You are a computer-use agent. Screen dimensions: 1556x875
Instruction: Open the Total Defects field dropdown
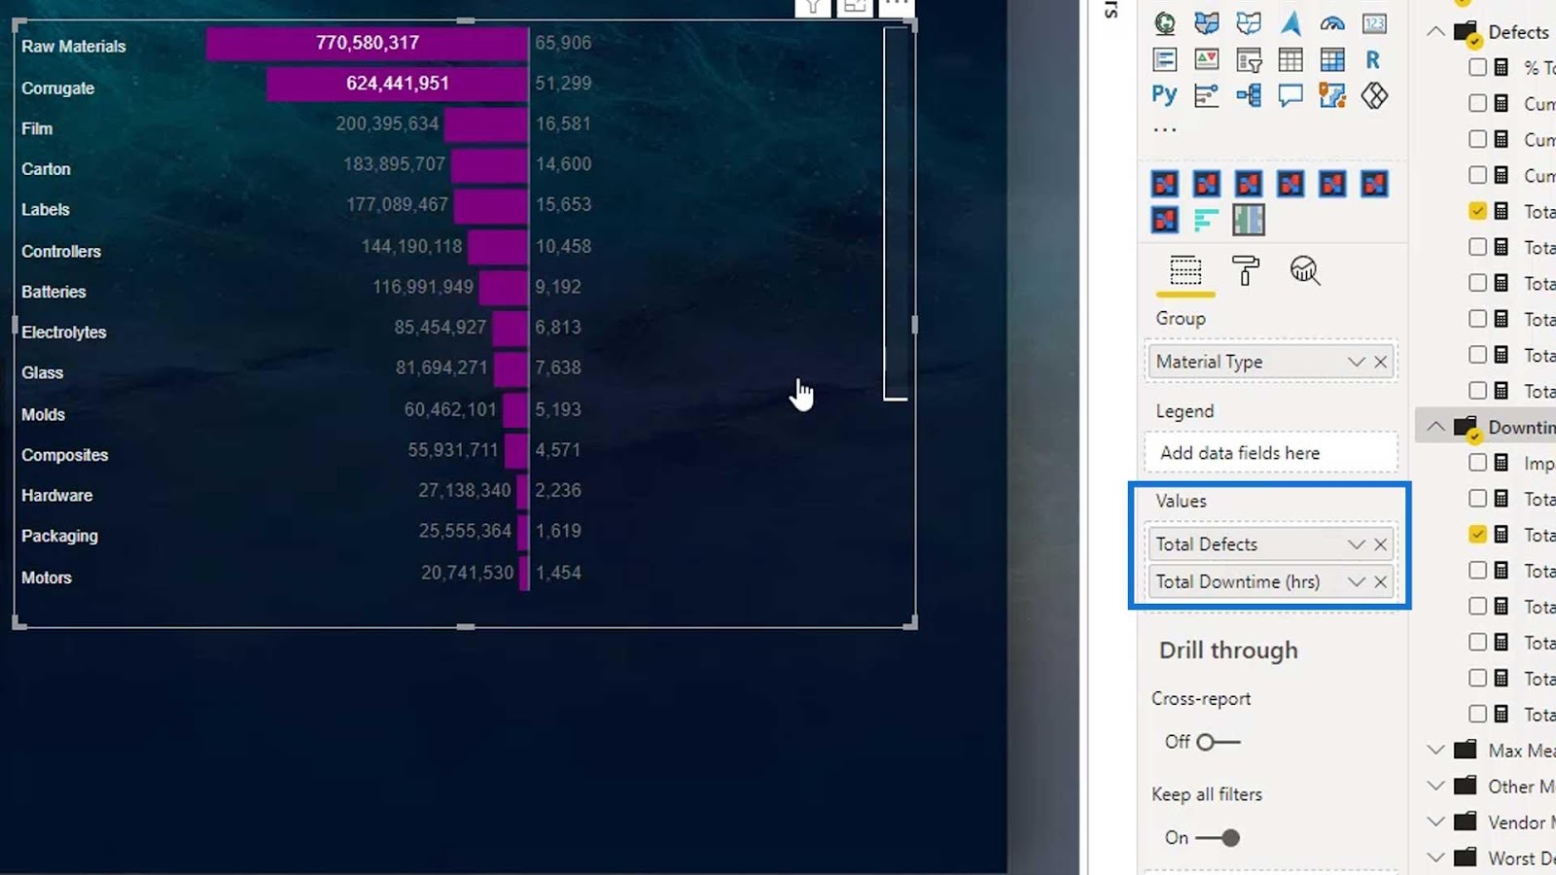pos(1356,544)
